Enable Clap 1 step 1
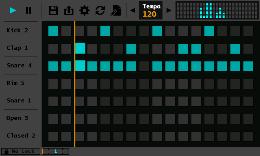Image resolution: width=260 pixels, height=156 pixels. pyautogui.click(x=53, y=49)
